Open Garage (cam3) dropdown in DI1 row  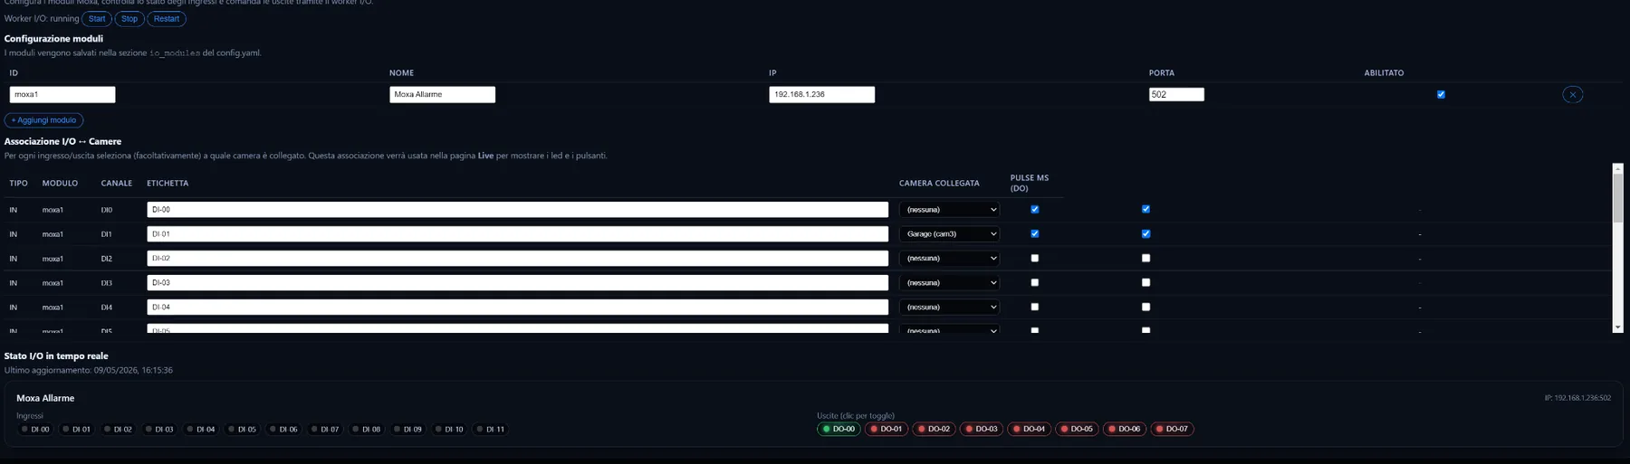(x=949, y=233)
